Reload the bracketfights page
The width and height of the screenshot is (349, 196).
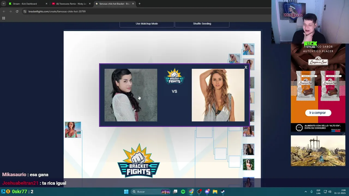pyautogui.click(x=17, y=11)
